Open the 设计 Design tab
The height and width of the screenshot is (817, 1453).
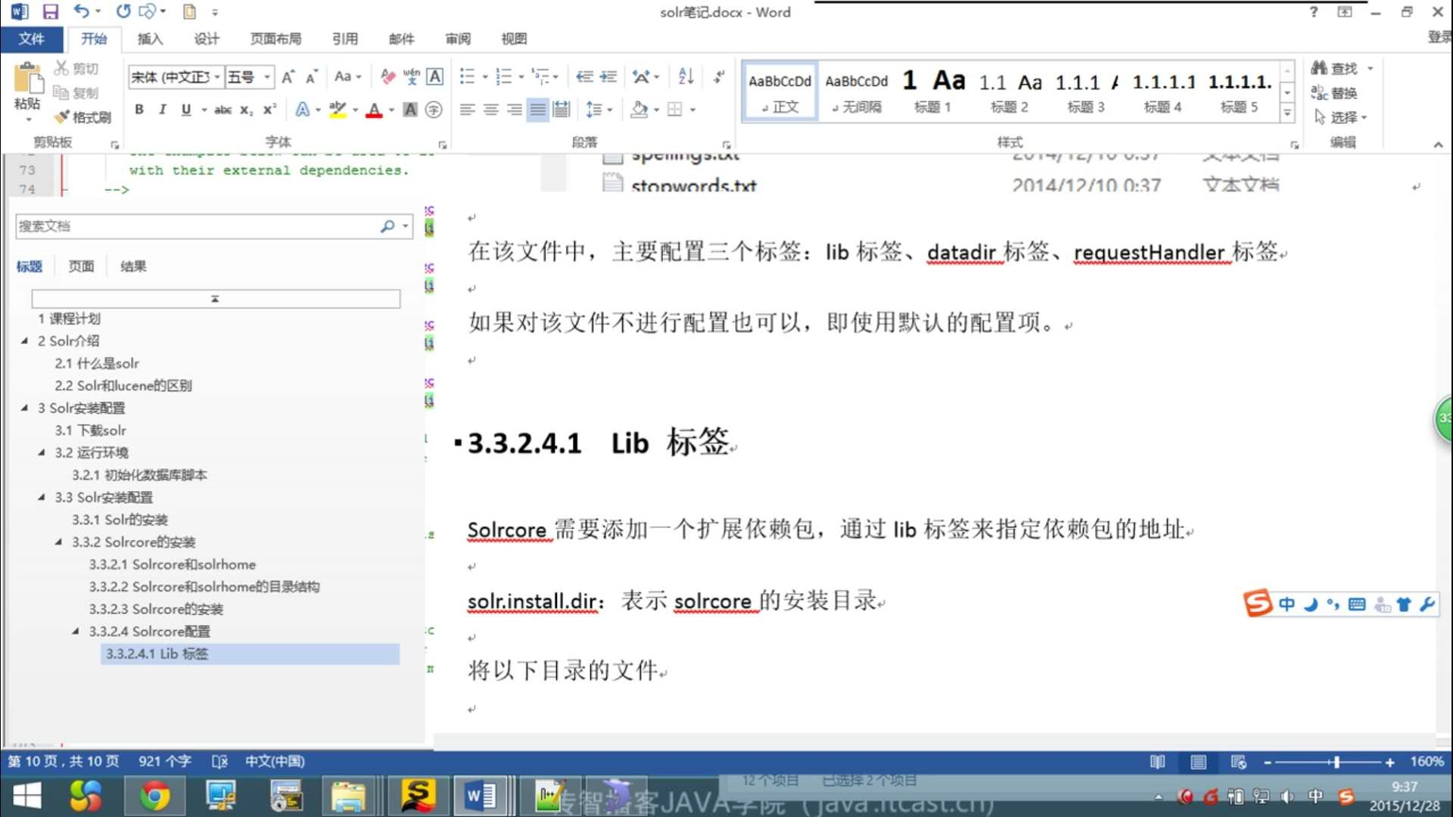pyautogui.click(x=207, y=39)
